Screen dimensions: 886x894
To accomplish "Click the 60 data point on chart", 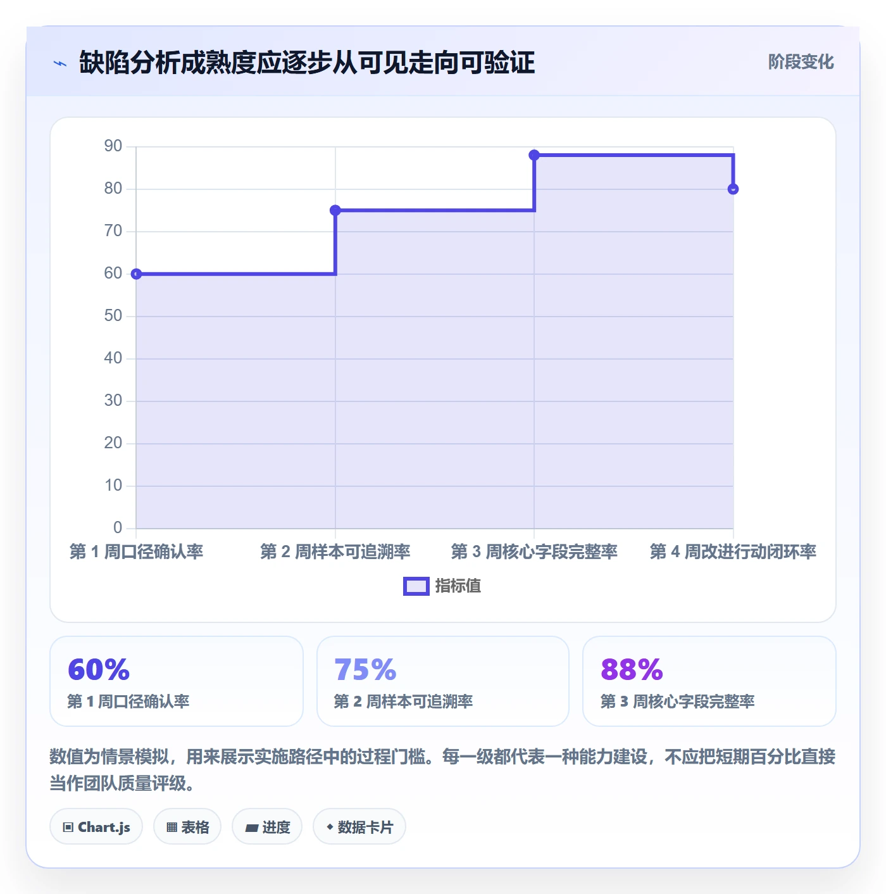I will coord(136,274).
